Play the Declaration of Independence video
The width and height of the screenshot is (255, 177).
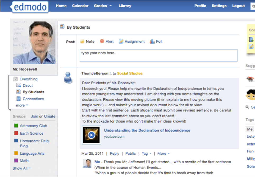click(x=92, y=135)
